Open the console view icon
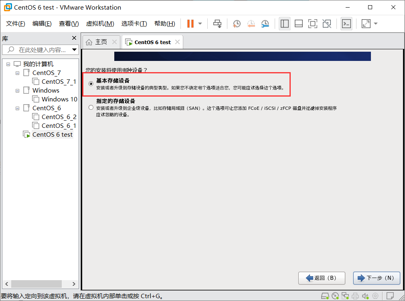The height and width of the screenshot is (301, 405). pos(346,24)
